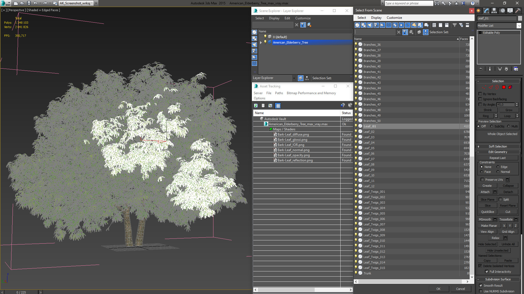
Task: Open the Display command panel tab
Action: tap(510, 11)
